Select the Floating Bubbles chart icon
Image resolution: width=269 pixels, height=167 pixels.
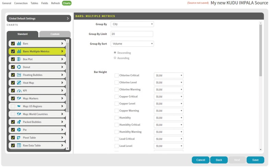tap(19, 75)
